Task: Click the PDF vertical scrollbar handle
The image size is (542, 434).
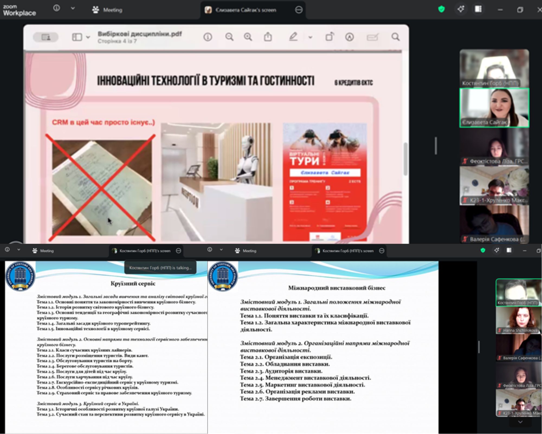Action: (x=405, y=159)
